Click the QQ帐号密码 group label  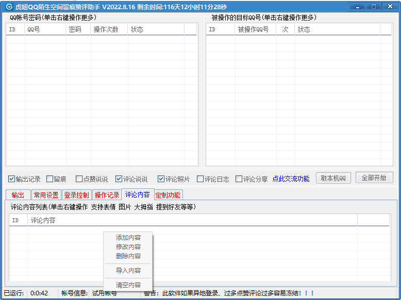pos(53,17)
